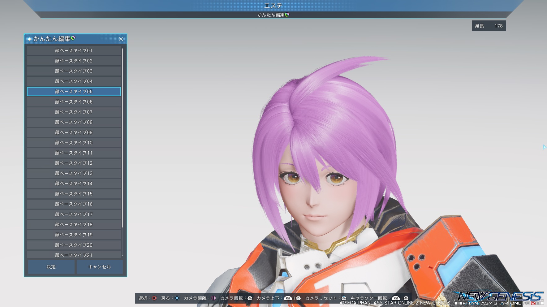Image resolution: width=547 pixels, height=307 pixels.
Task: Click the rainbow S gem icon in panel title
Action: pyautogui.click(x=73, y=38)
